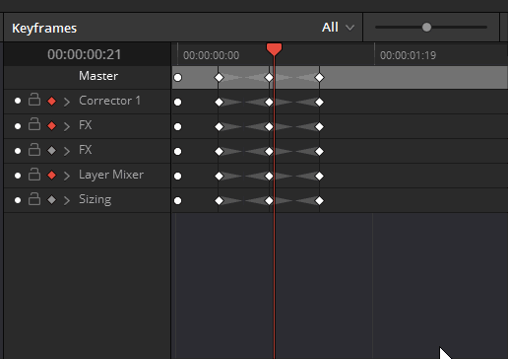Expand the Corrector 1 track
508x359 pixels.
[x=67, y=102]
